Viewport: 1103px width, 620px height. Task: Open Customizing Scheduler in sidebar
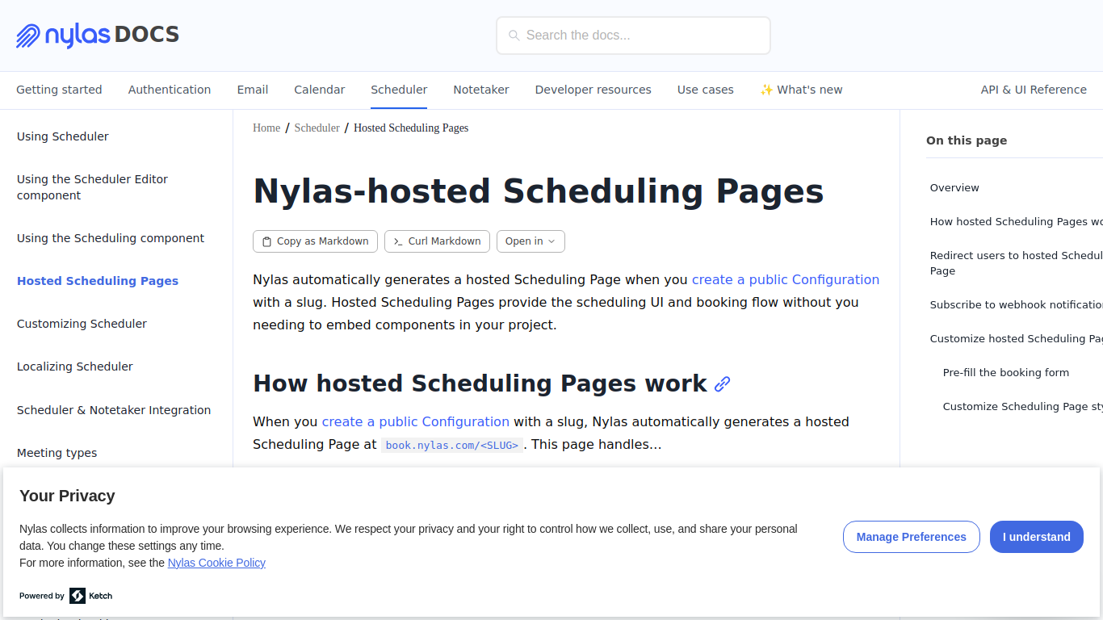tap(82, 324)
